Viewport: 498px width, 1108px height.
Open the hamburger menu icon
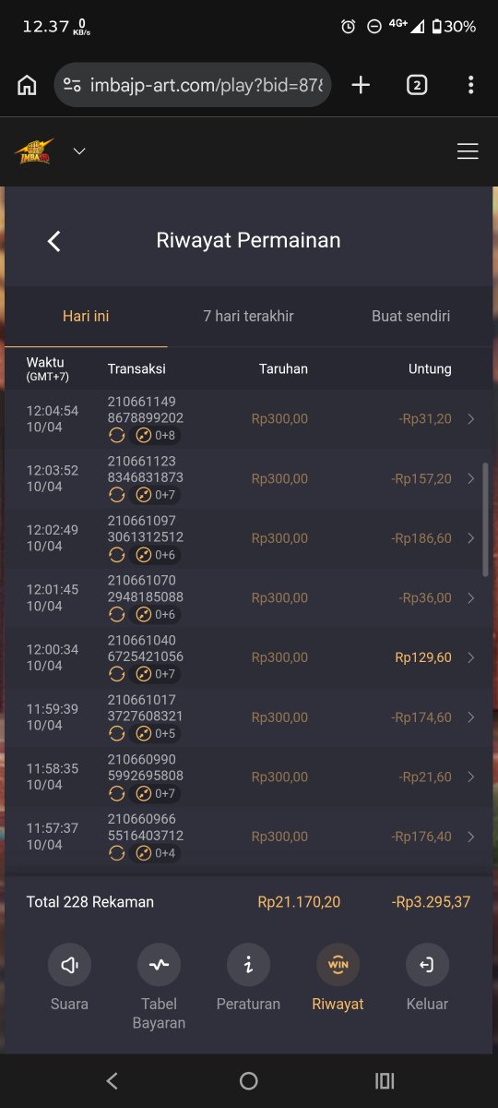click(x=468, y=151)
